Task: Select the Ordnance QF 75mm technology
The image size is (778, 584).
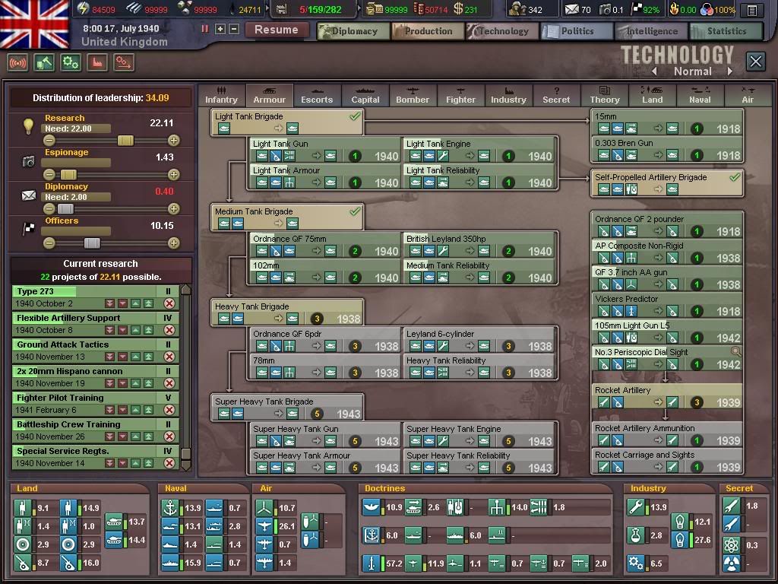Action: [x=325, y=246]
